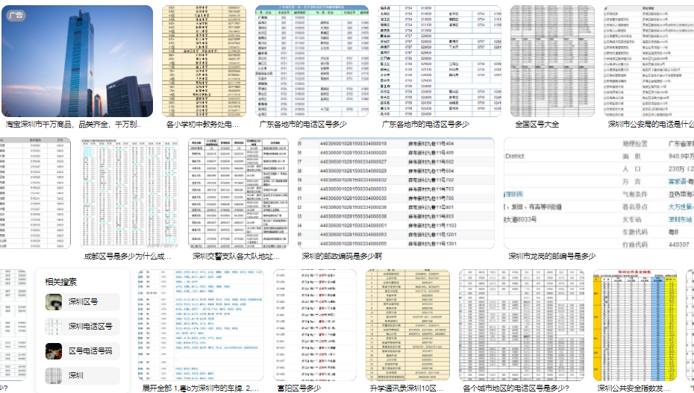Expand the 展开全部 粤b为深圳市的车牌 result
The height and width of the screenshot is (393, 694).
[200, 388]
